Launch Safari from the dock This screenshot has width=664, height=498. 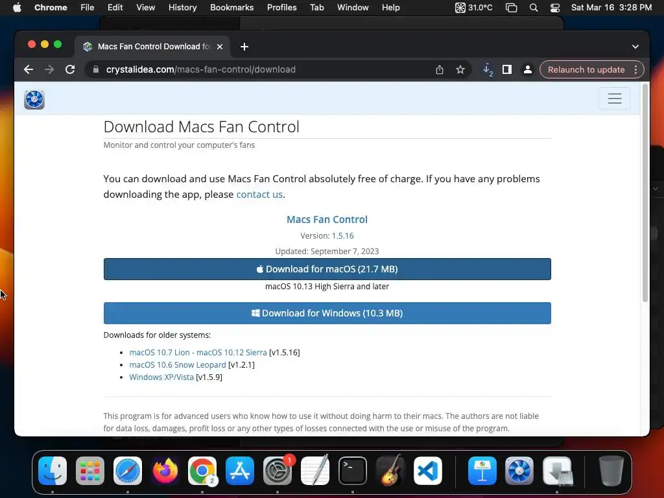point(128,471)
